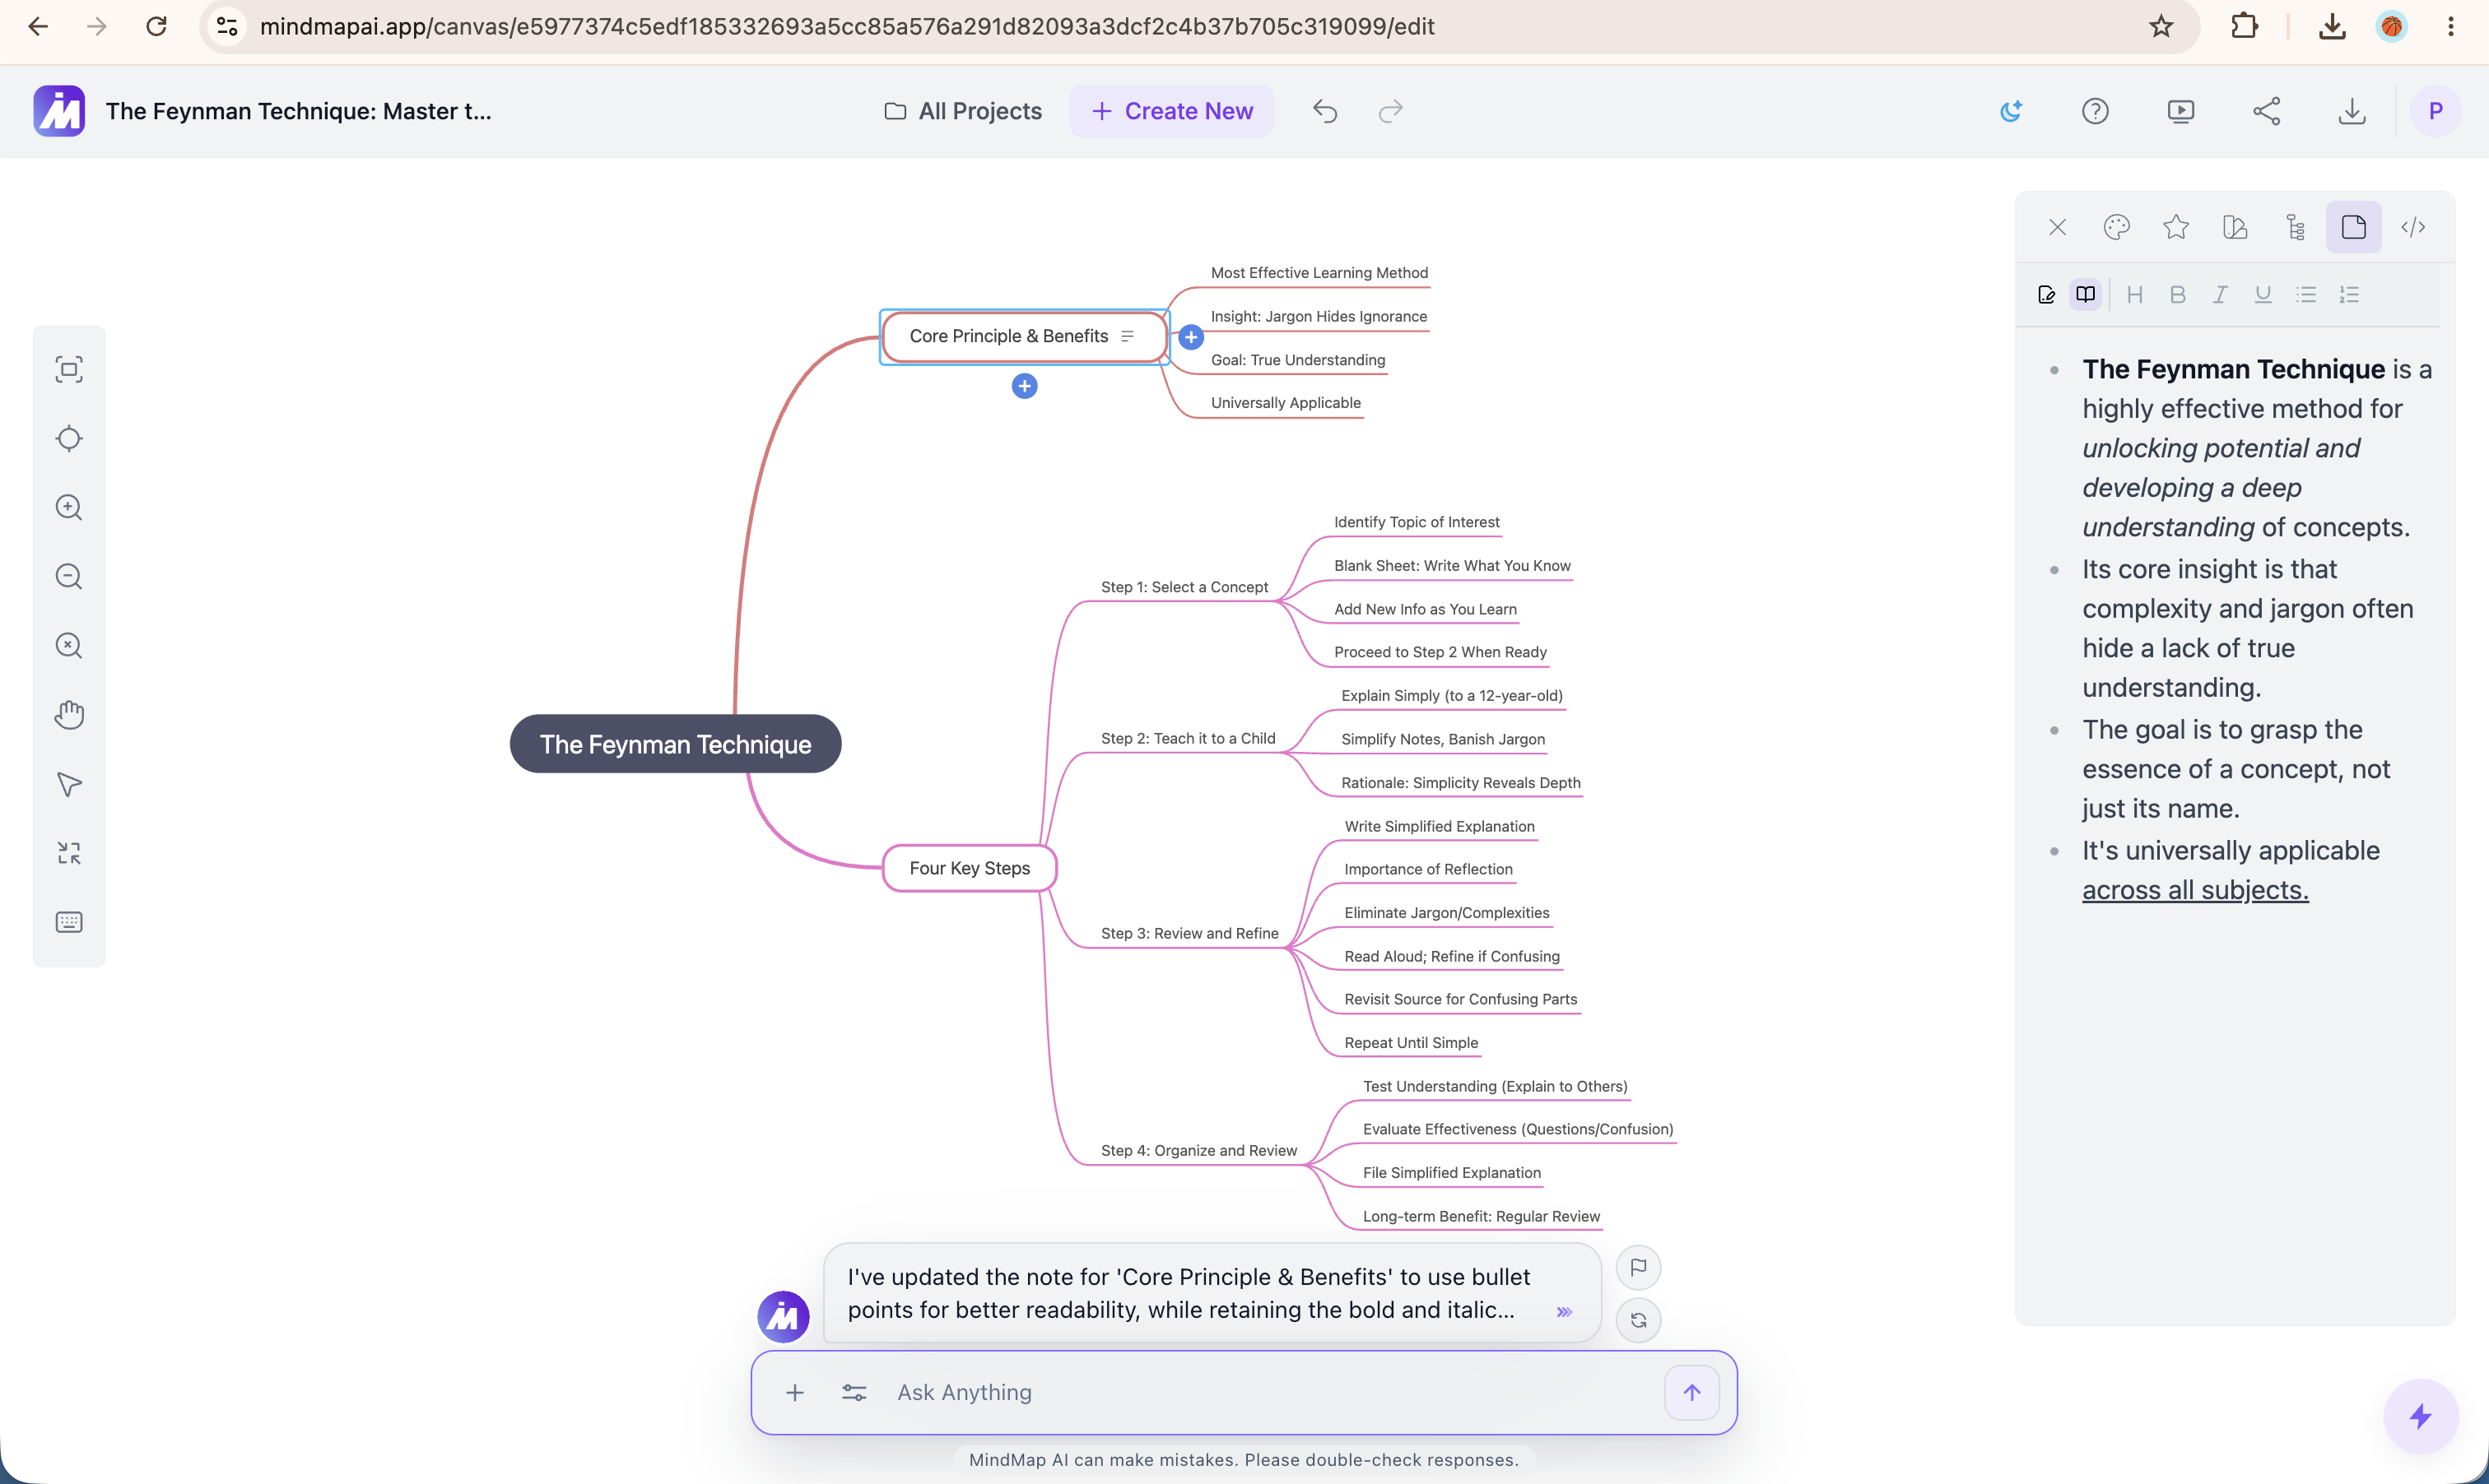Click the Create New button

(x=1171, y=111)
